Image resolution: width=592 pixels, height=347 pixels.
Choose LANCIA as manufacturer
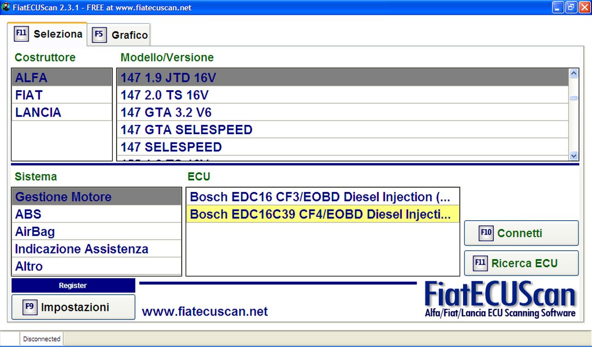pos(38,112)
